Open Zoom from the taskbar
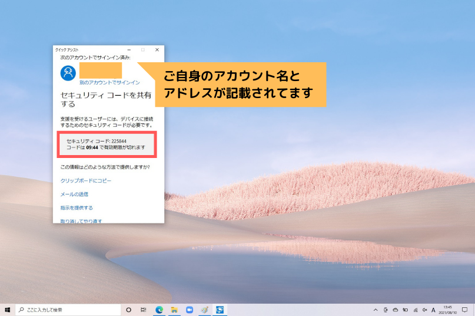Screen dimensions: 475x316 click(190, 310)
